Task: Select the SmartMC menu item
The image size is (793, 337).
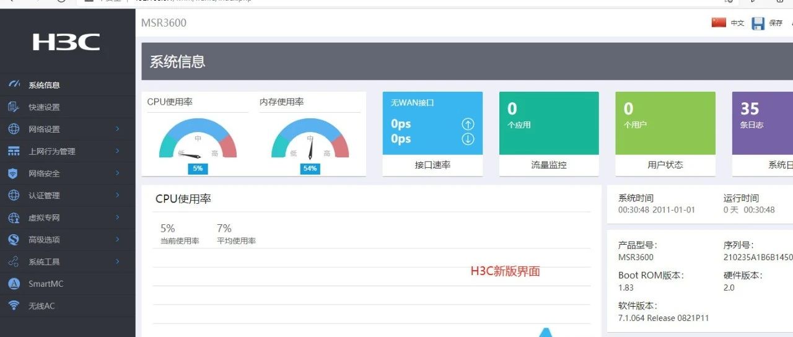Action: 68,284
